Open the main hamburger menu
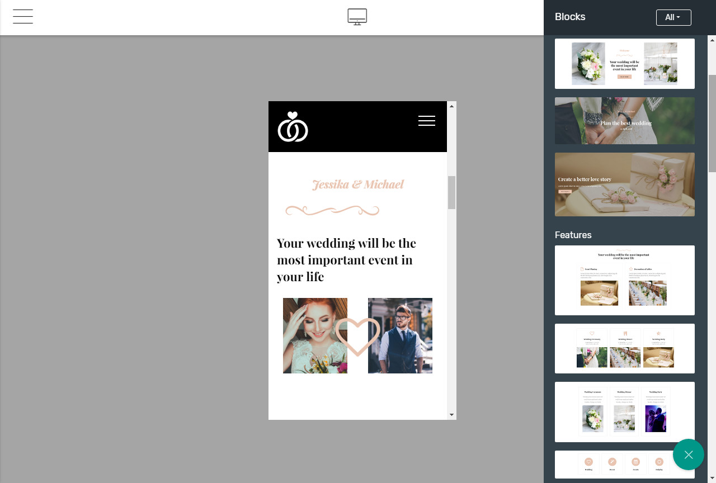Viewport: 716px width, 483px height. click(23, 17)
